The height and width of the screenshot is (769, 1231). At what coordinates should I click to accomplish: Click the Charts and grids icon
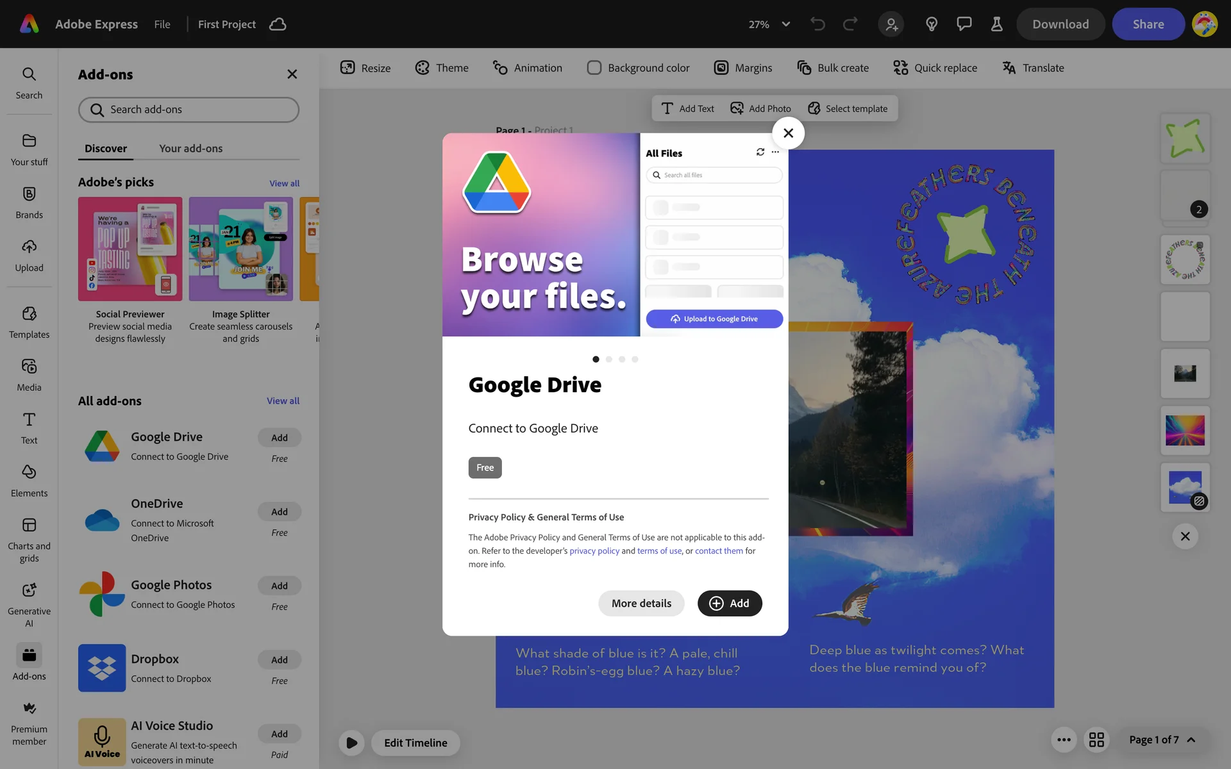coord(29,525)
